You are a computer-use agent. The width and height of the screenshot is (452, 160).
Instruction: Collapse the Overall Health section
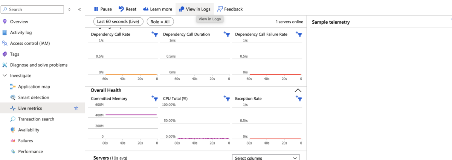coord(298,90)
